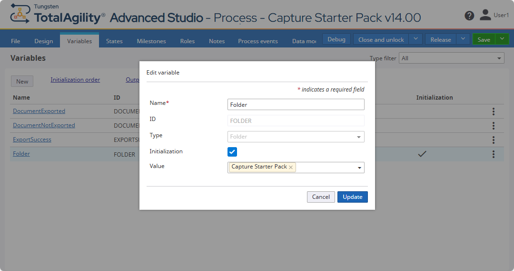Open the DocumentNotExported variable link
Image resolution: width=514 pixels, height=271 pixels.
click(x=44, y=125)
